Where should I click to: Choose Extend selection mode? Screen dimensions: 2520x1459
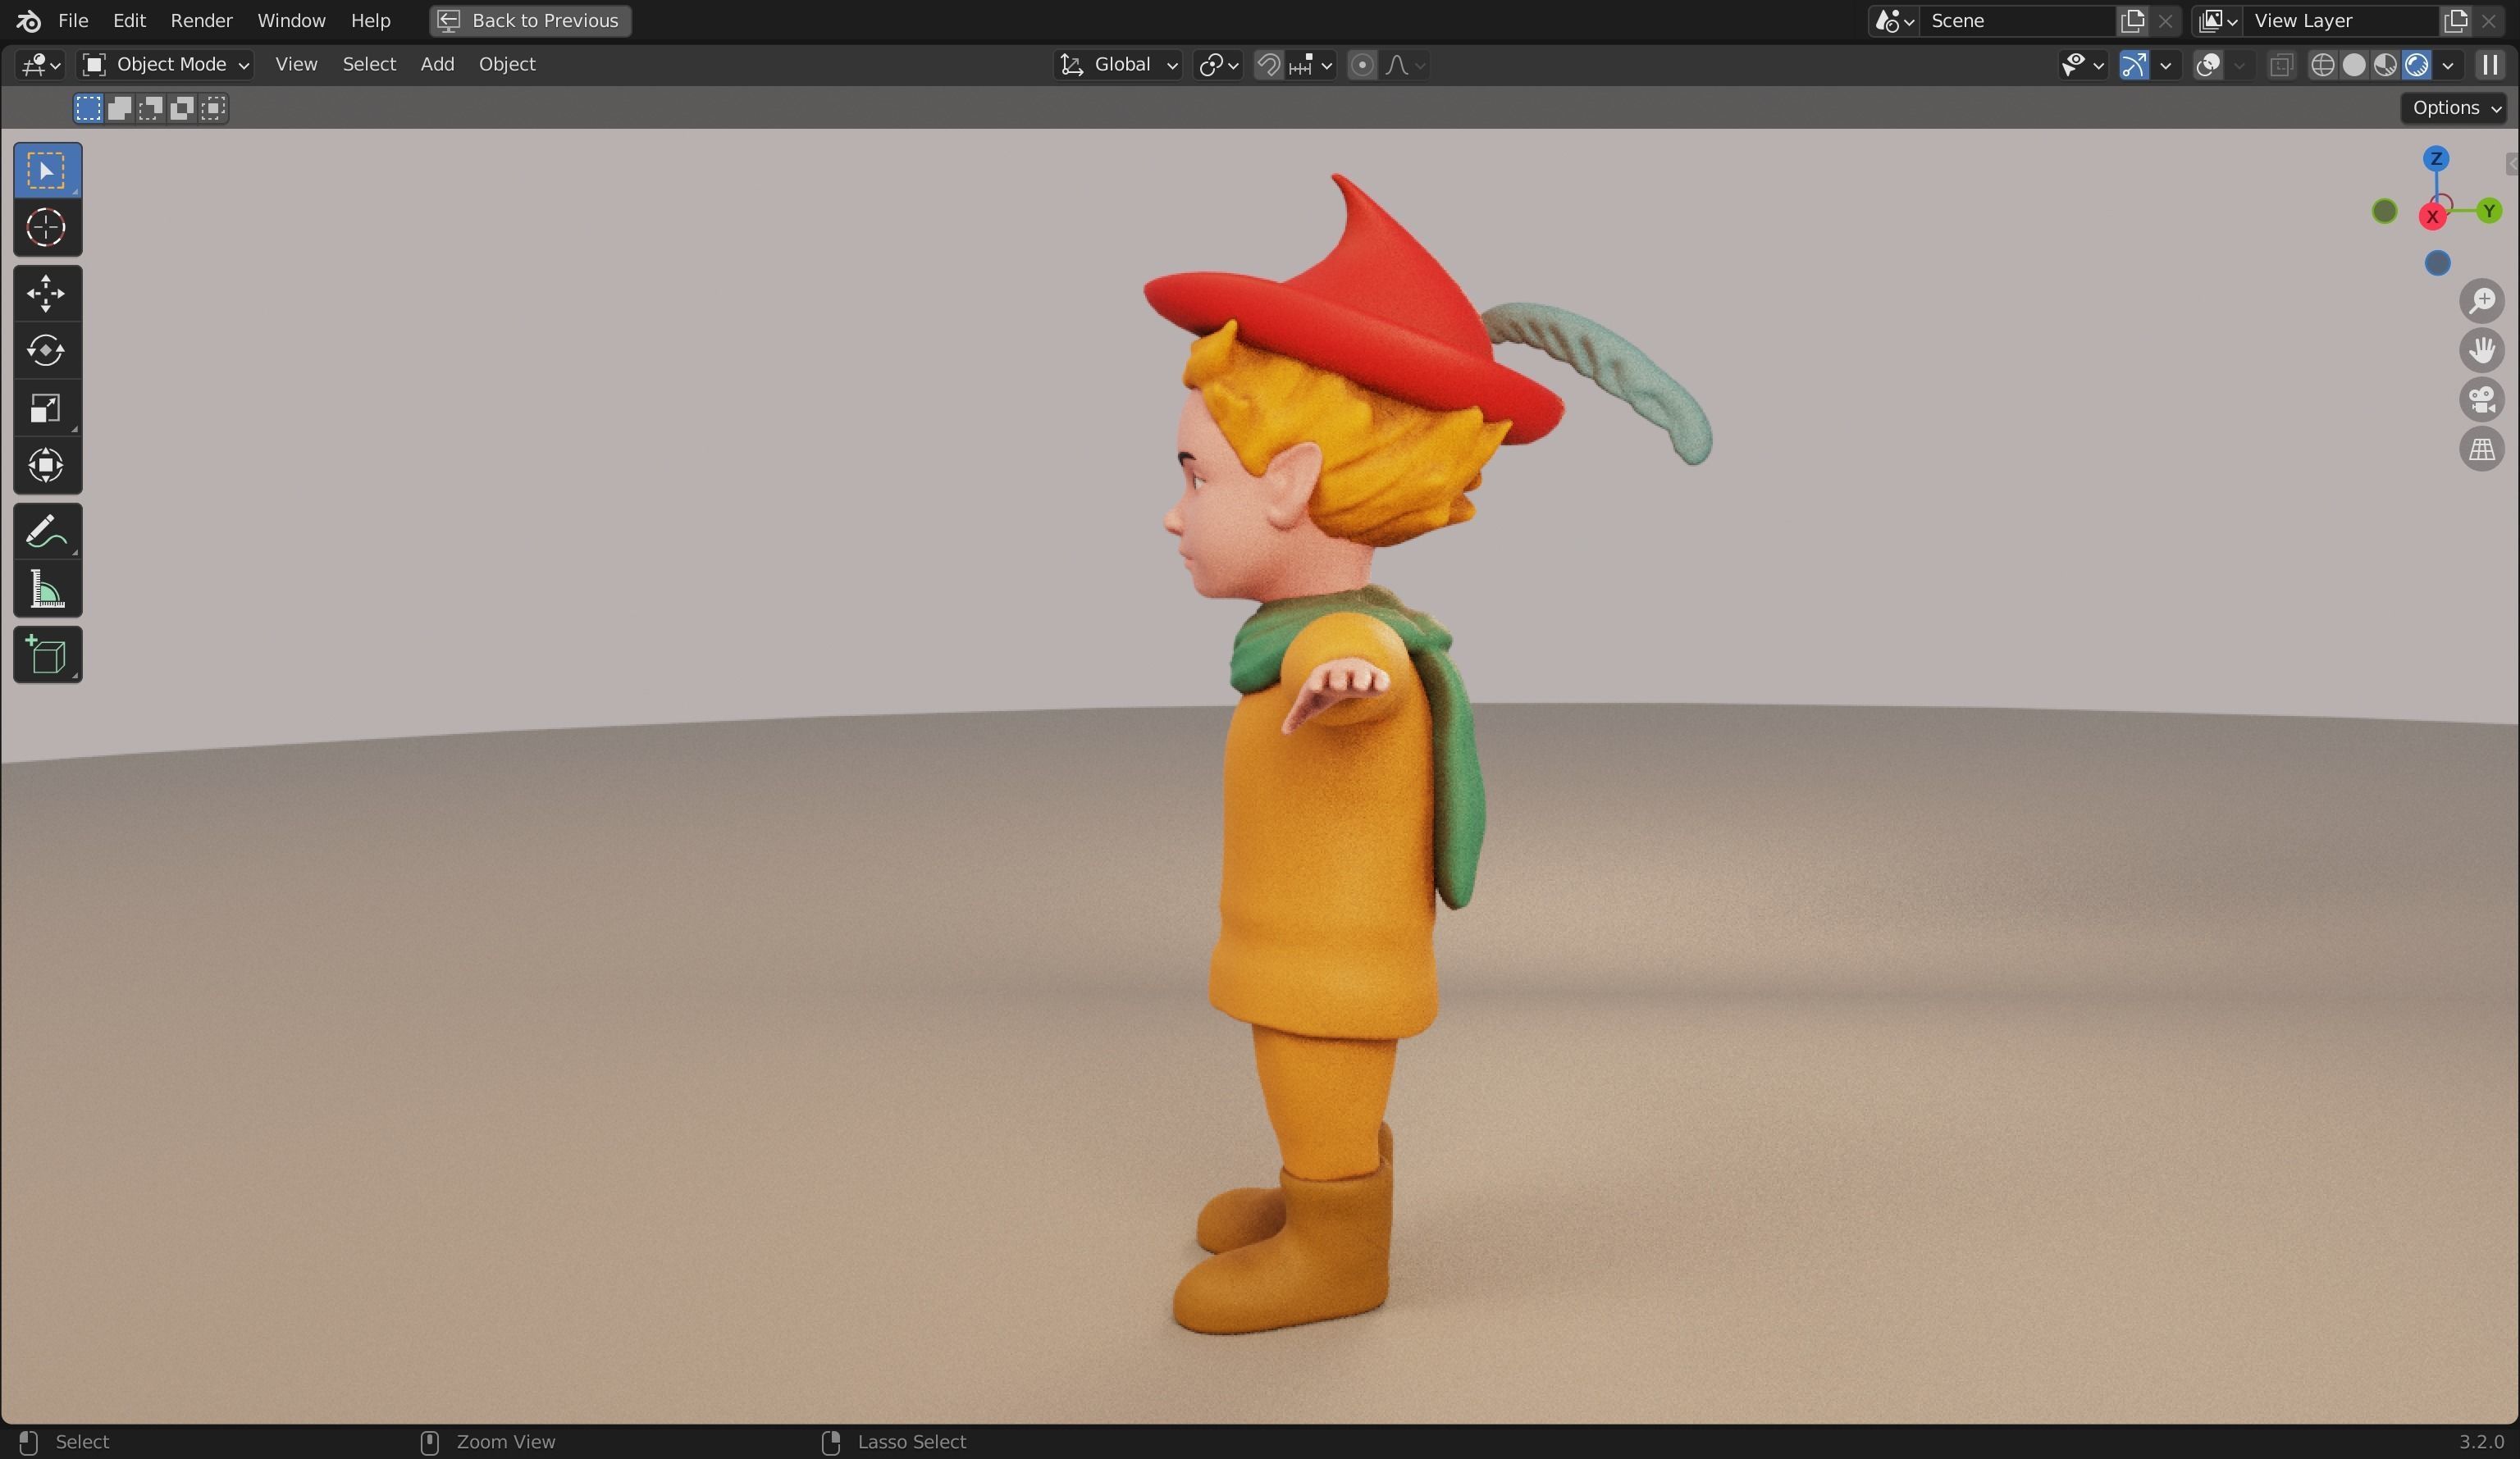tap(119, 108)
